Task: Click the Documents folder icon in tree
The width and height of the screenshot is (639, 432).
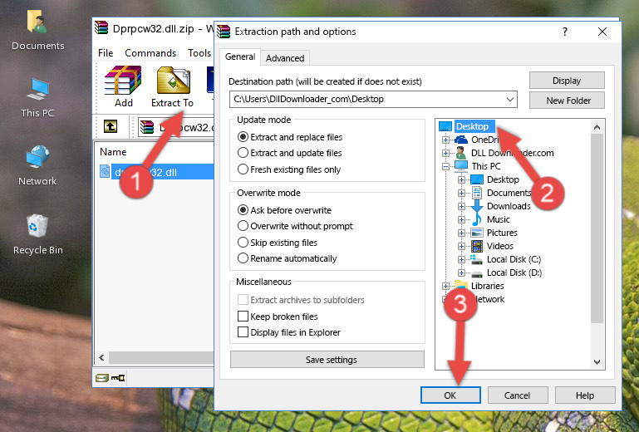Action: 477,193
